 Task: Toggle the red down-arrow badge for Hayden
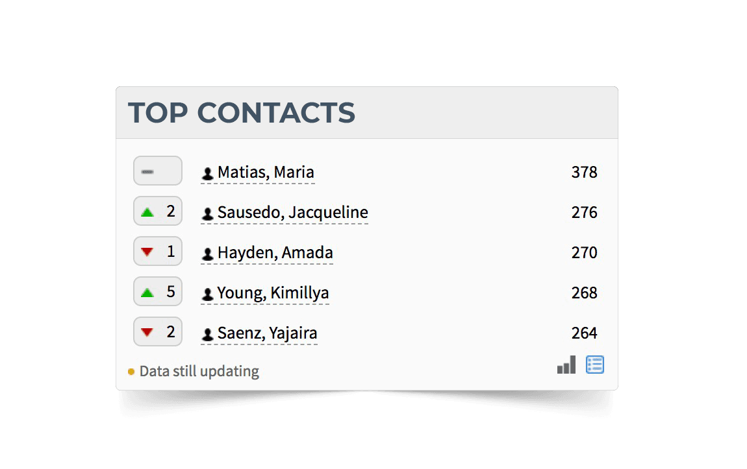pyautogui.click(x=157, y=251)
